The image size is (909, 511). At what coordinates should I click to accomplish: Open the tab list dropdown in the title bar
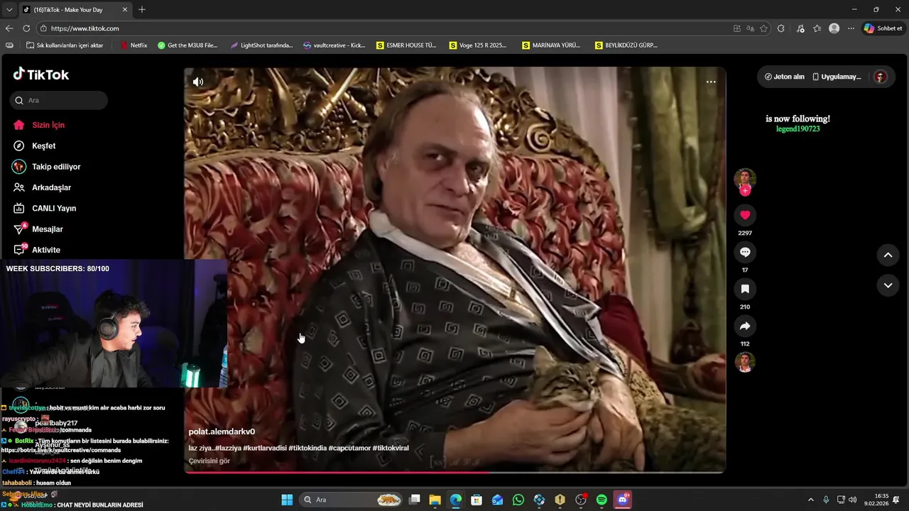tap(9, 9)
